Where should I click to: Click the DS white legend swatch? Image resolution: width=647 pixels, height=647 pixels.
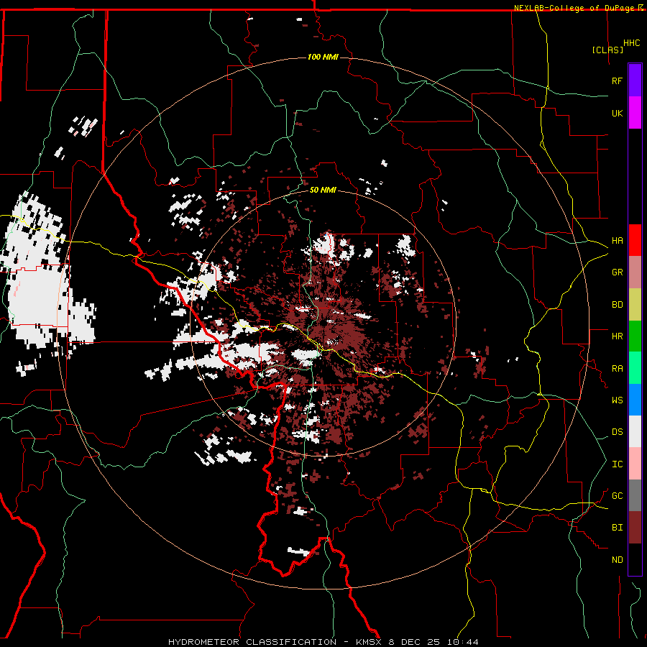635,431
